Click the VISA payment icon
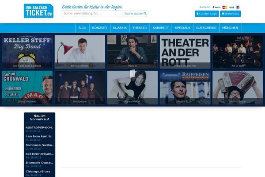 point(231,7)
